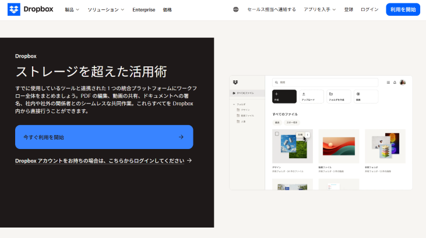Click the user avatar in the preview
The width and height of the screenshot is (426, 238).
403,82
